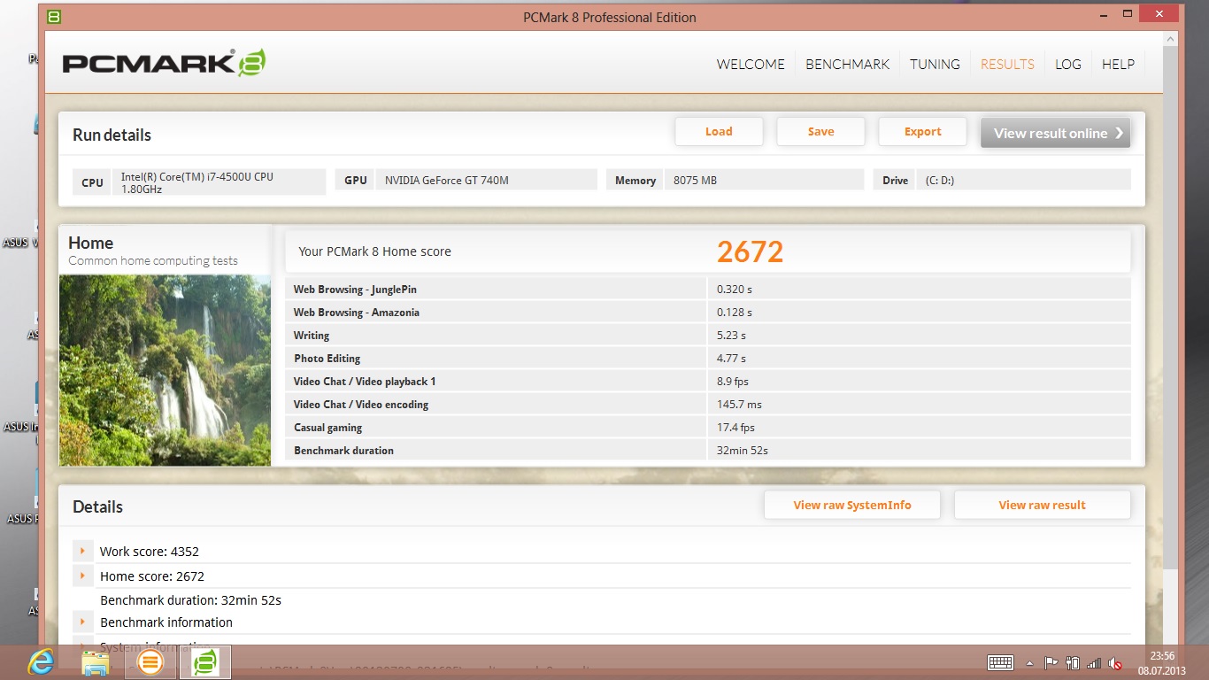Click the Home waterfall thumbnail
The width and height of the screenshot is (1209, 680).
click(x=165, y=370)
